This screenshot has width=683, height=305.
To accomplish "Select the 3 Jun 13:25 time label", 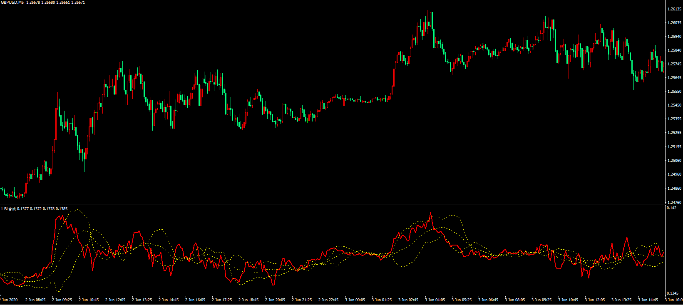I will coord(621,300).
